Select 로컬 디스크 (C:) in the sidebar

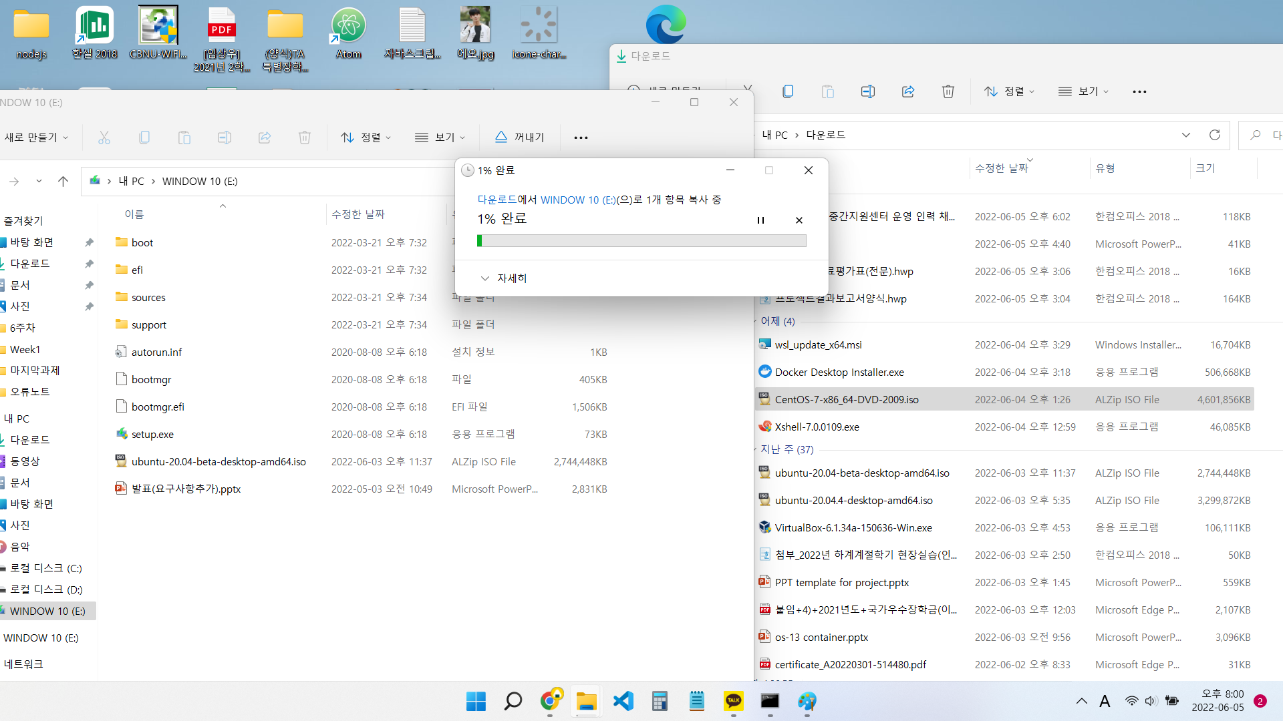[x=45, y=568]
